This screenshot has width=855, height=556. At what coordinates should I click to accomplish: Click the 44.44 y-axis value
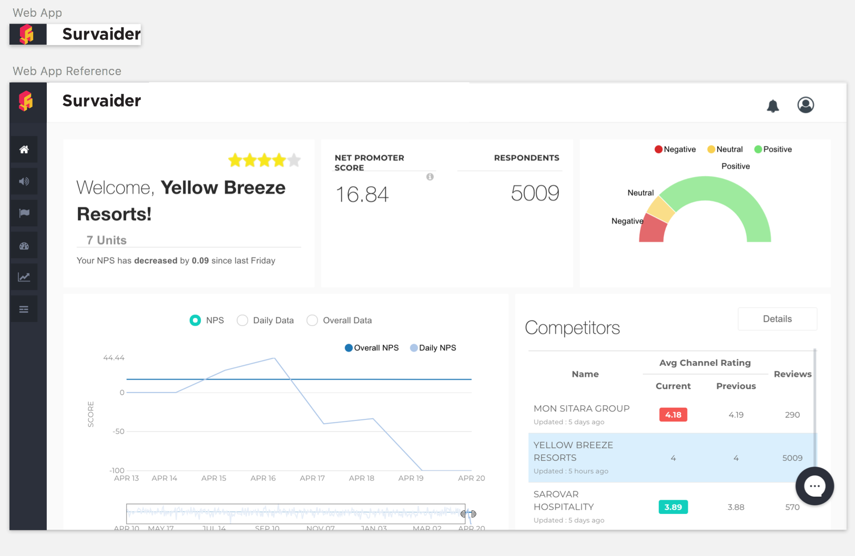click(x=114, y=358)
